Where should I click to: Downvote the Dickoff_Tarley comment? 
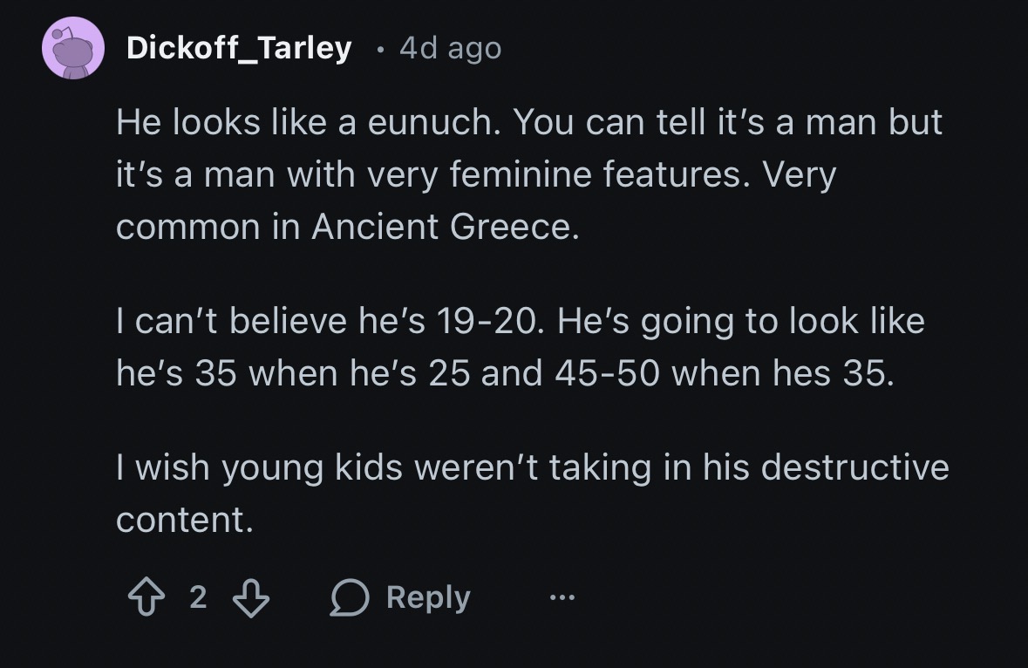coord(250,598)
